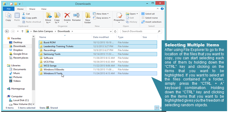Refresh the Downloads folder view
The image size is (228, 113).
115,31
